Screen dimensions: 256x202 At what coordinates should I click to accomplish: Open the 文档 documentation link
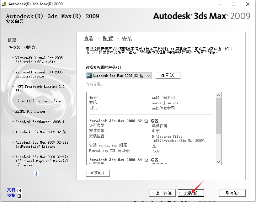[x=11, y=190]
